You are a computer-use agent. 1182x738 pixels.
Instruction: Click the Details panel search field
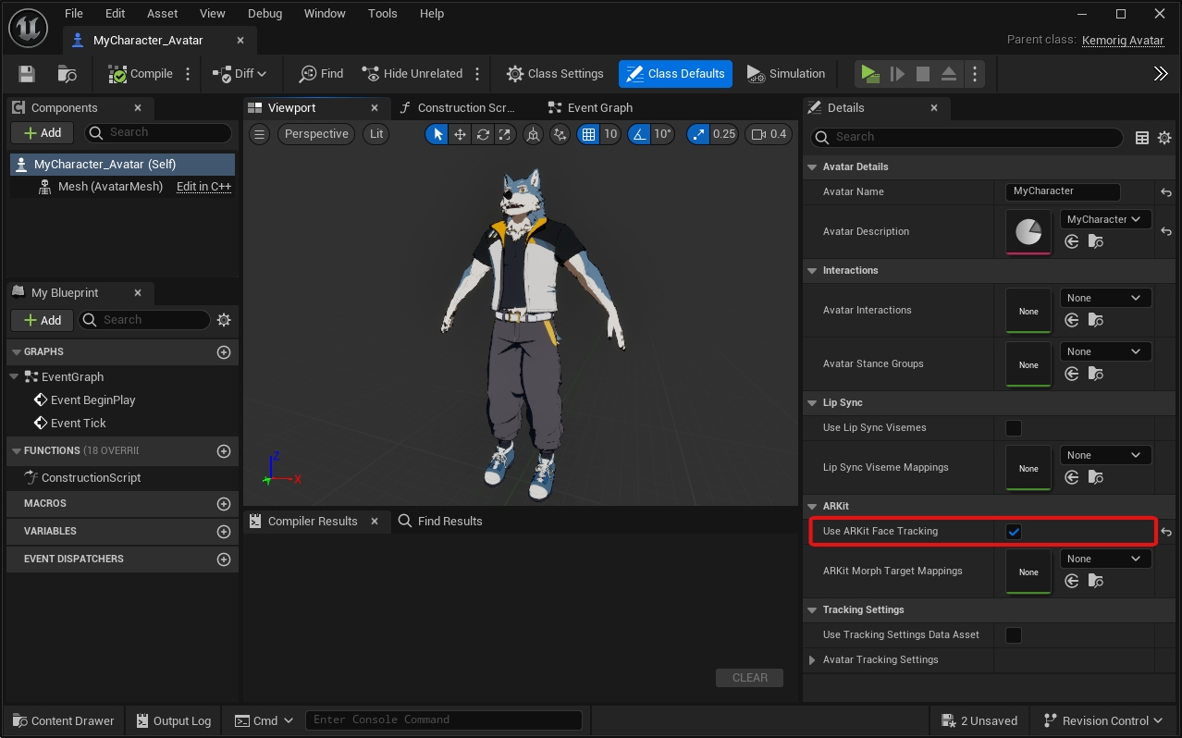(x=967, y=137)
